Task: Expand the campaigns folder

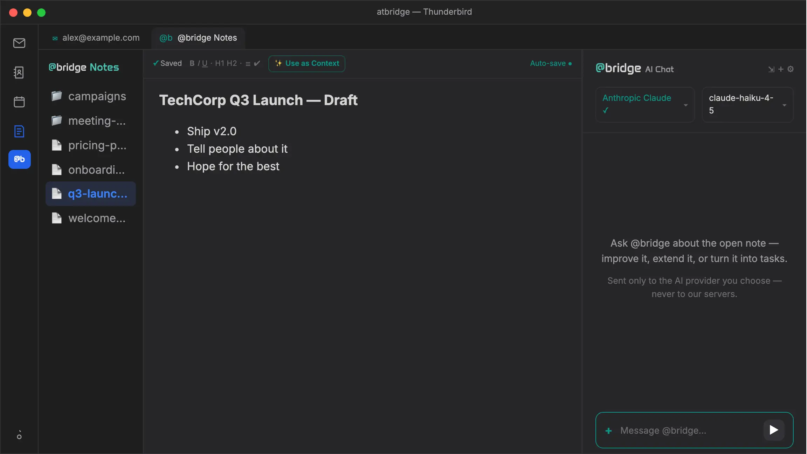Action: coord(91,96)
